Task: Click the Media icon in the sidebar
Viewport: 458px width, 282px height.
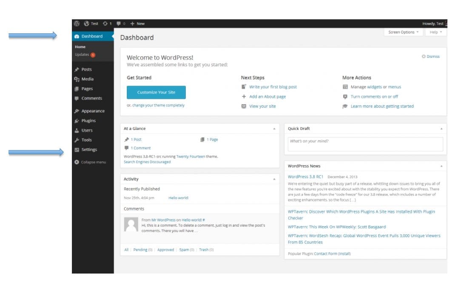Action: pyautogui.click(x=77, y=79)
